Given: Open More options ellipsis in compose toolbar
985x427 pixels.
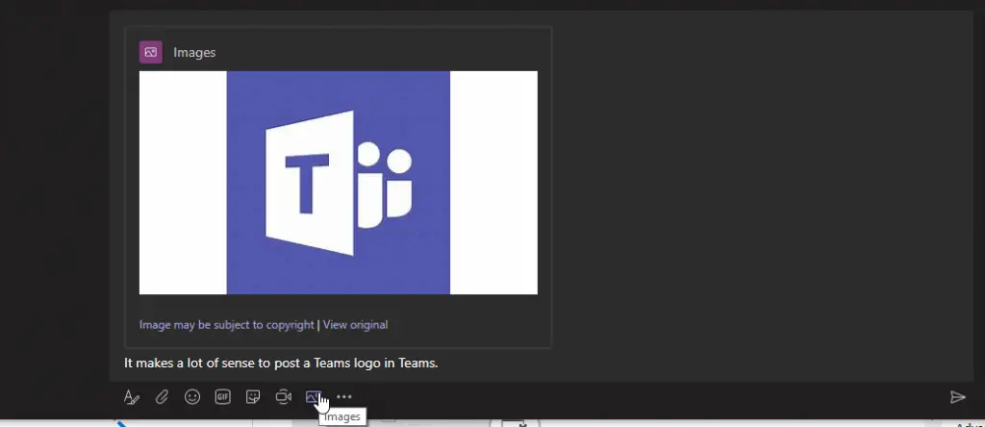Looking at the screenshot, I should 344,397.
